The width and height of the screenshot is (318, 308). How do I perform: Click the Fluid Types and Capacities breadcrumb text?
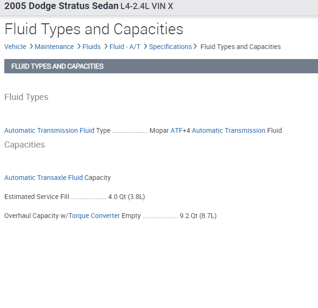click(240, 47)
